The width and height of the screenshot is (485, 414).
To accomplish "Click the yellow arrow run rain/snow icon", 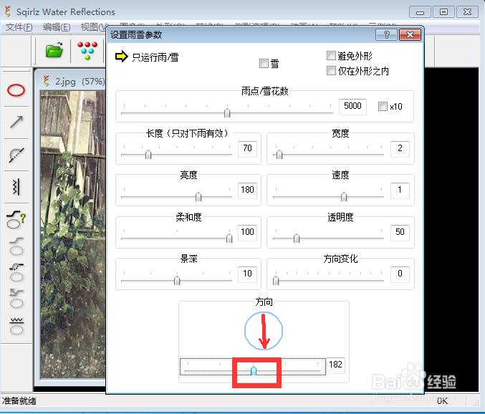I will 121,57.
